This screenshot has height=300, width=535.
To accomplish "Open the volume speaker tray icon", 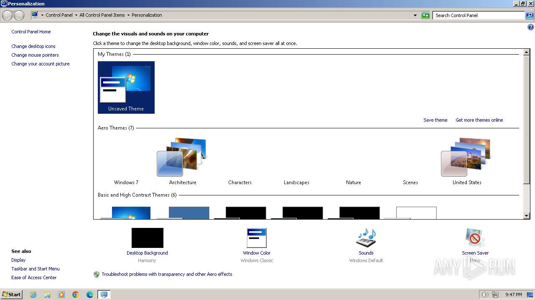I will pos(485,295).
